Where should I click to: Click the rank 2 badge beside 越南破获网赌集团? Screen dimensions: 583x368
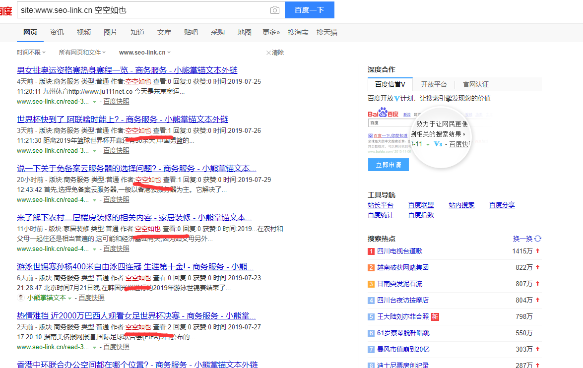click(x=371, y=268)
